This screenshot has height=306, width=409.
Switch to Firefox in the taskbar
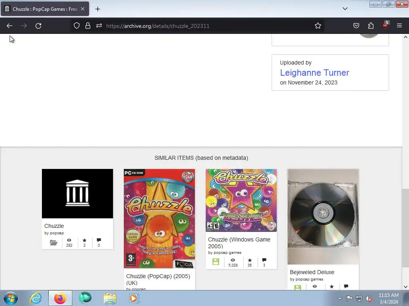pyautogui.click(x=60, y=298)
